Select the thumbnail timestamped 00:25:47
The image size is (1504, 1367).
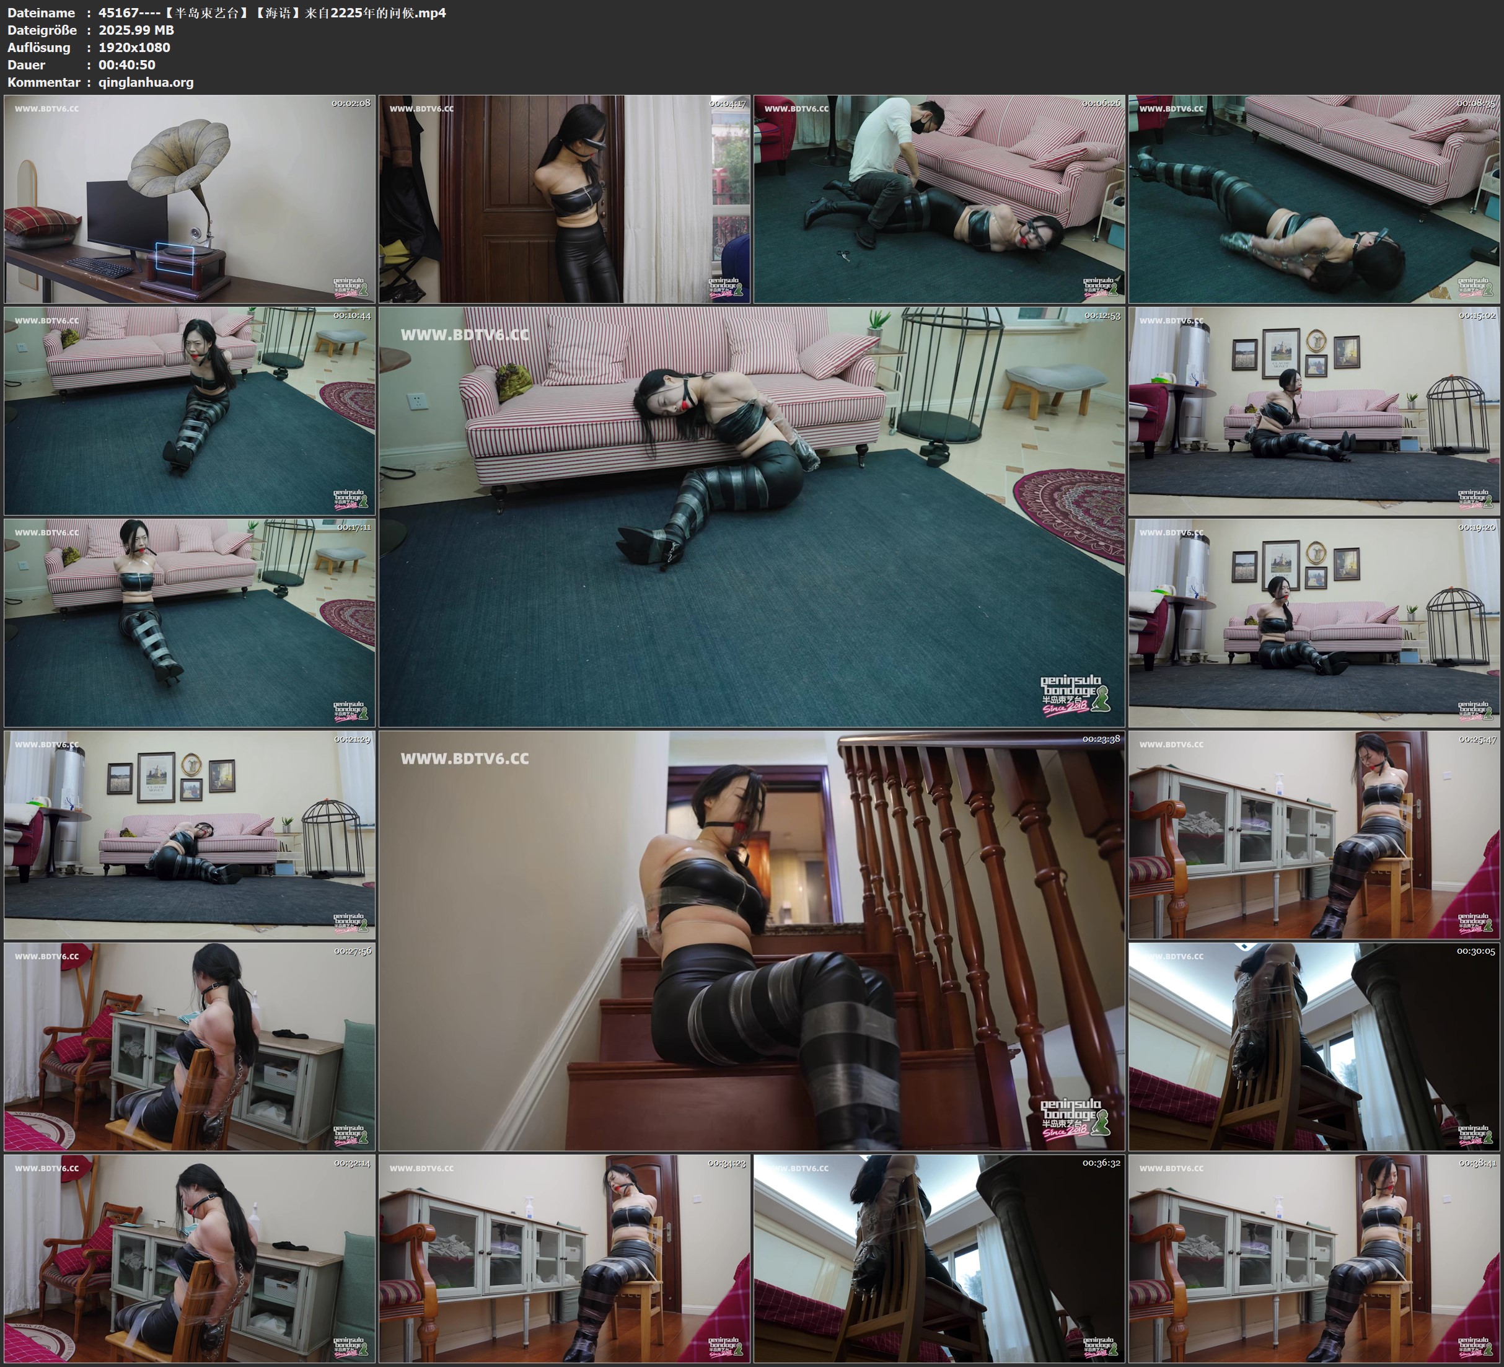coord(1314,834)
